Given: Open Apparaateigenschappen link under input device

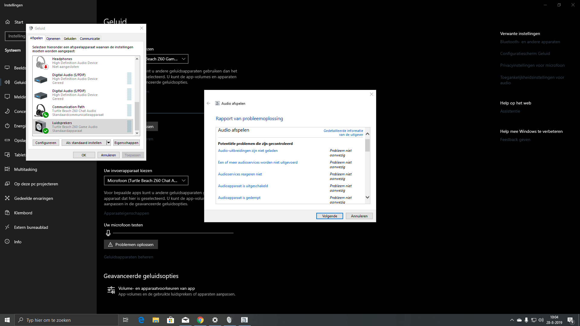Looking at the screenshot, I should tap(126, 213).
